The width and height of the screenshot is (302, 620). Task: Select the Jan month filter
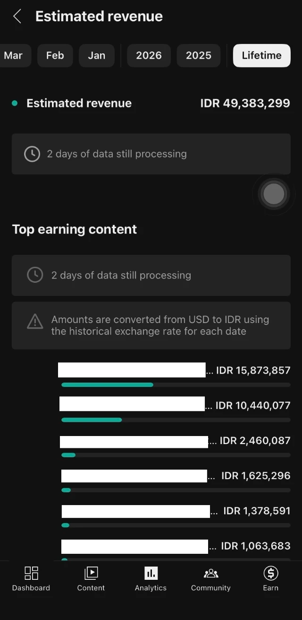click(x=96, y=55)
